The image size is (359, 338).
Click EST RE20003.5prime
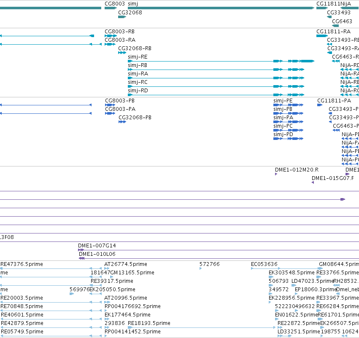tap(22, 298)
